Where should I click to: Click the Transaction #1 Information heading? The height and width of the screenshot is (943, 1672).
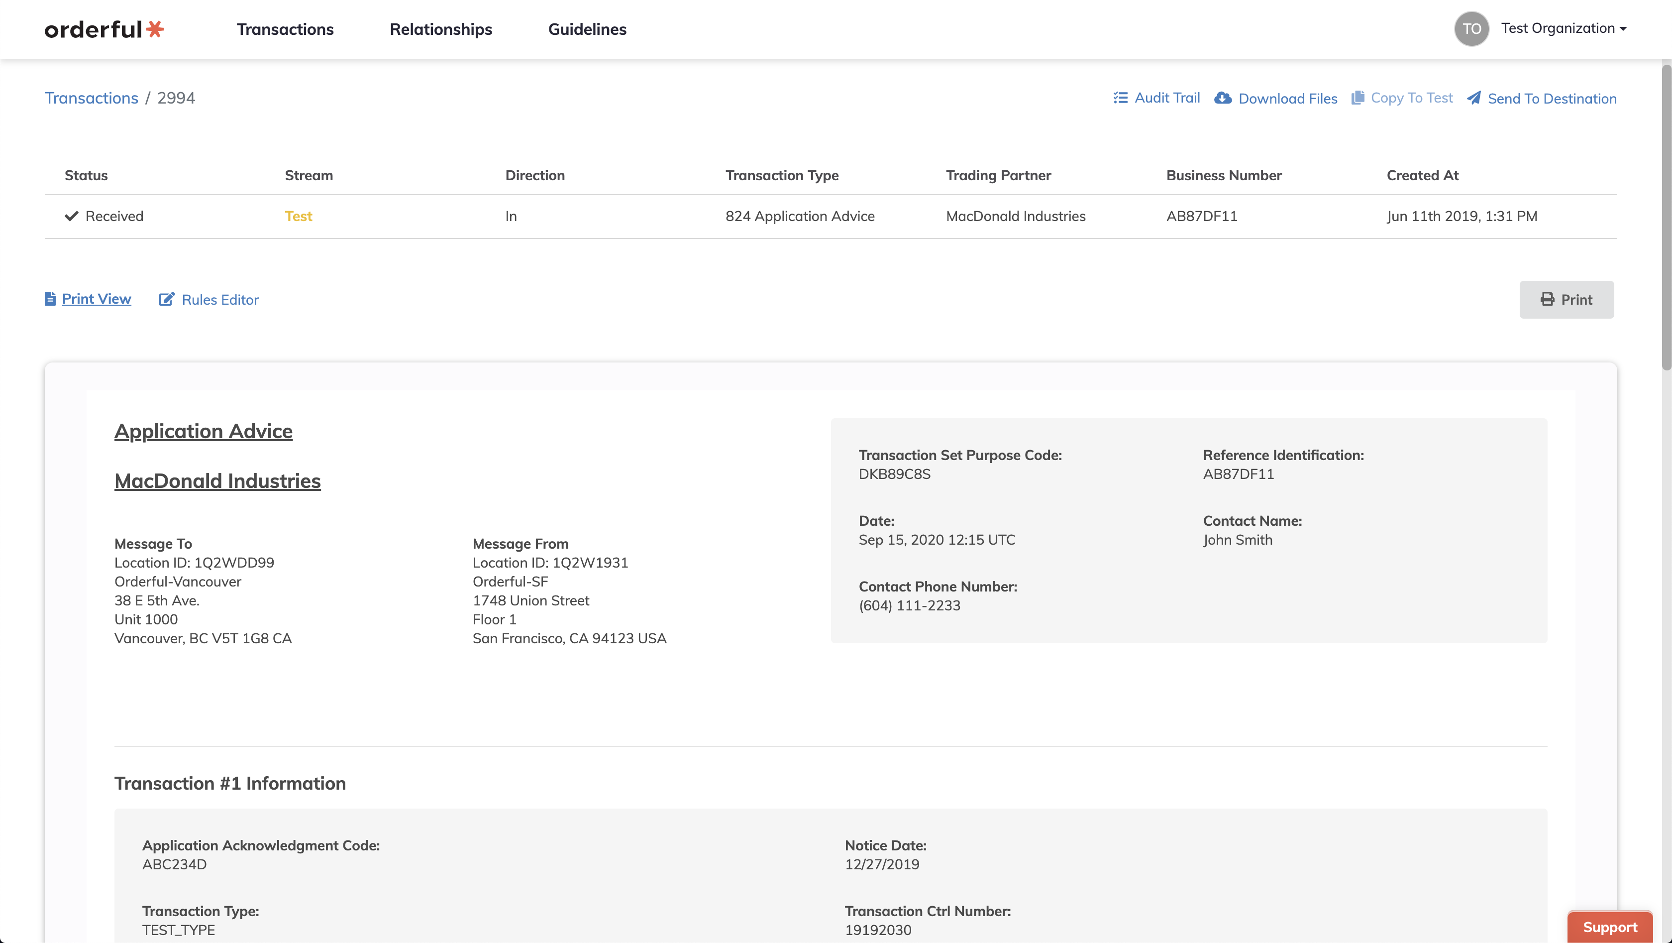tap(230, 783)
